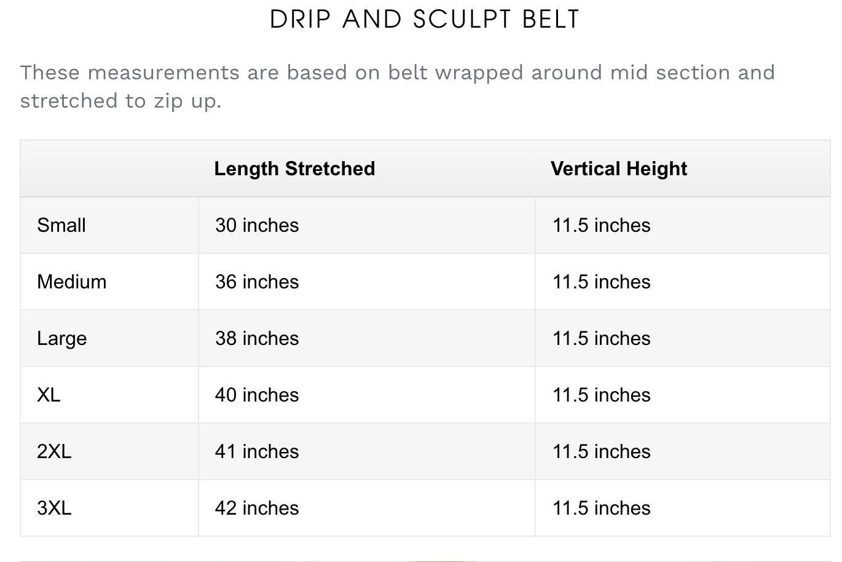Image resolution: width=842 pixels, height=562 pixels.
Task: Click the 38 inches length cell
Action: pos(257,338)
